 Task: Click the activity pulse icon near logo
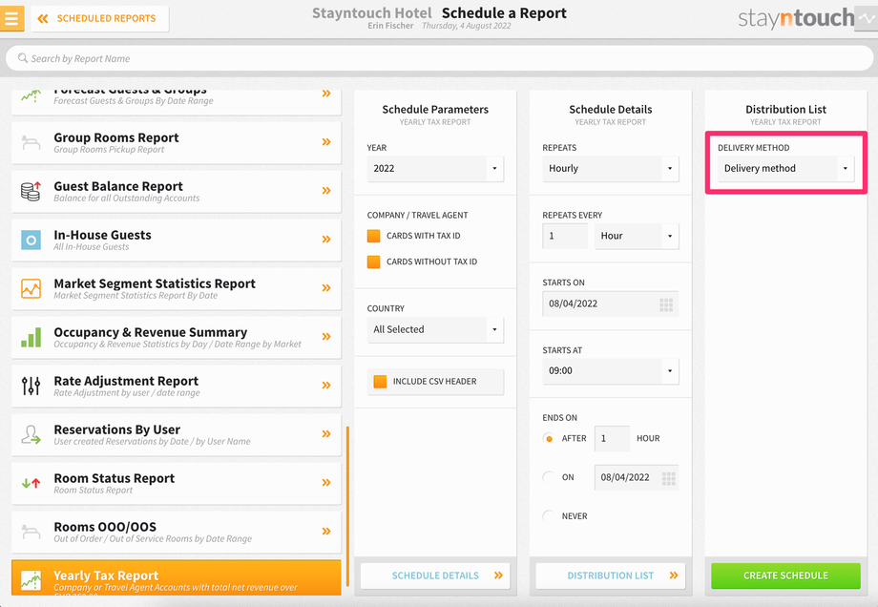click(867, 18)
